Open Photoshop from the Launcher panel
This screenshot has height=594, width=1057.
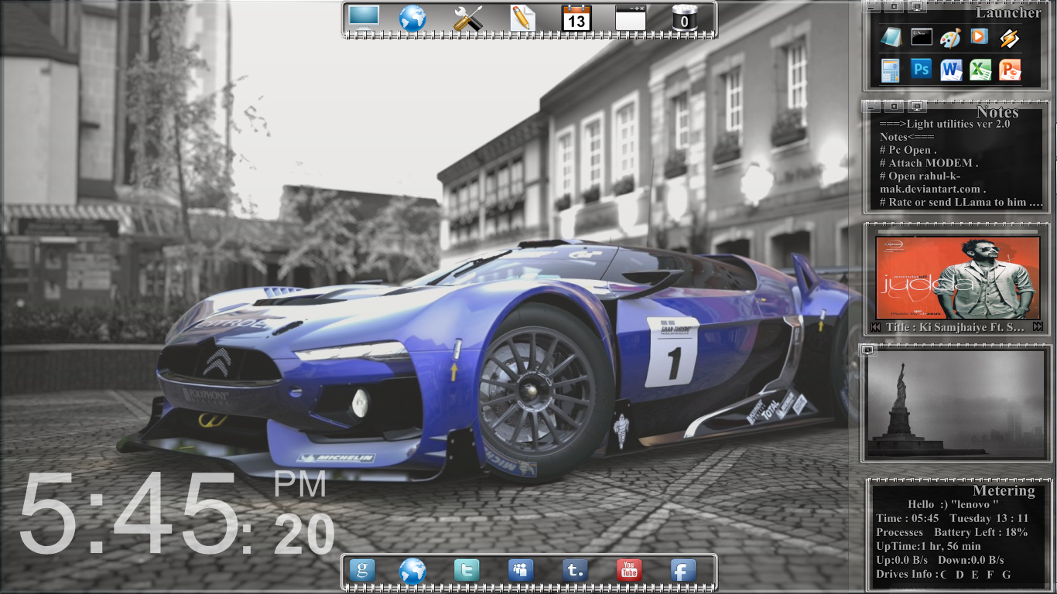921,70
